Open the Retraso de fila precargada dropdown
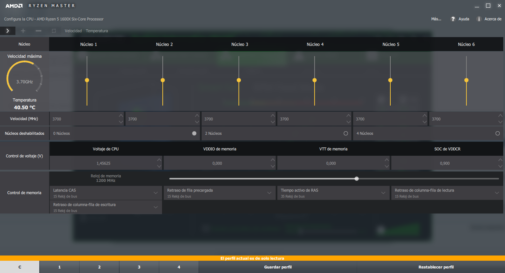The height and width of the screenshot is (273, 505). pos(220,193)
